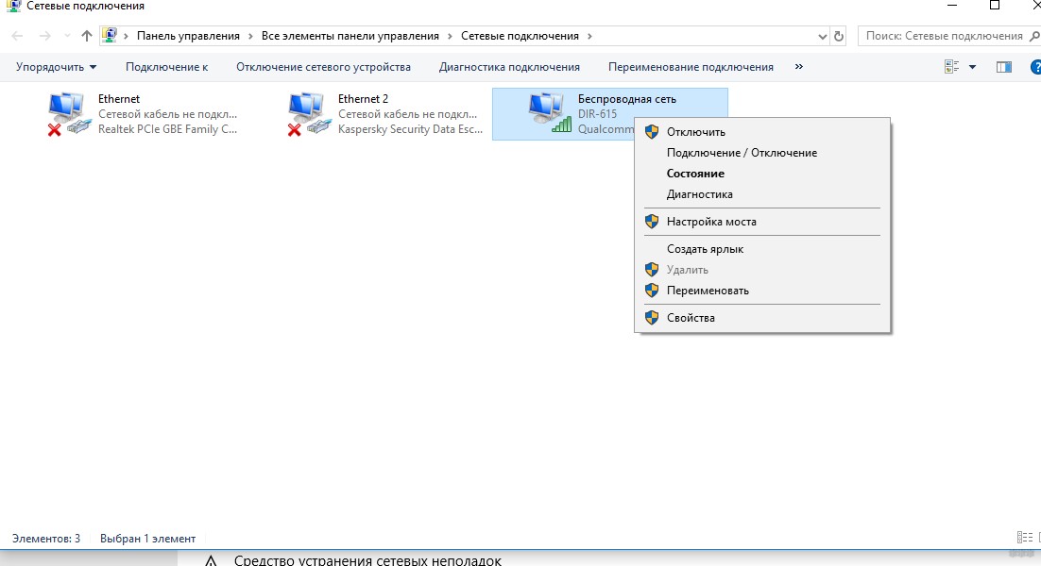Expand the address bar history dropdown
The height and width of the screenshot is (566, 1041).
click(x=823, y=37)
